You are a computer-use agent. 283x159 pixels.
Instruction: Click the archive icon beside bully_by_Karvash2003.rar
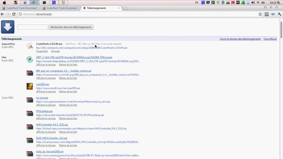(30, 154)
